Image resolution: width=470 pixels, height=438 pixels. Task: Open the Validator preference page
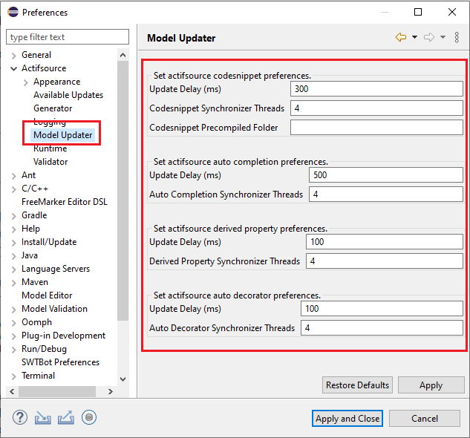point(50,162)
